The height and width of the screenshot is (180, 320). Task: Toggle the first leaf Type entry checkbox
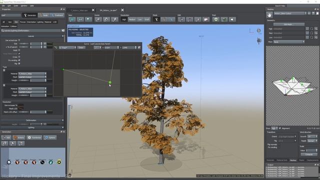pos(4,70)
